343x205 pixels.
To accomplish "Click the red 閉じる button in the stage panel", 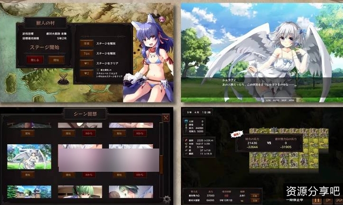I will [x=35, y=60].
